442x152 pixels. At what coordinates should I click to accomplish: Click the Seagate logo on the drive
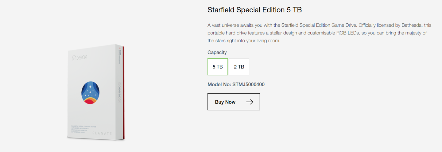(102, 134)
